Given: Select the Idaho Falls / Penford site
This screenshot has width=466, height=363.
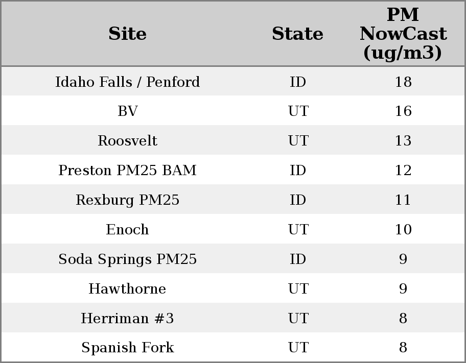Looking at the screenshot, I should coord(127,82).
